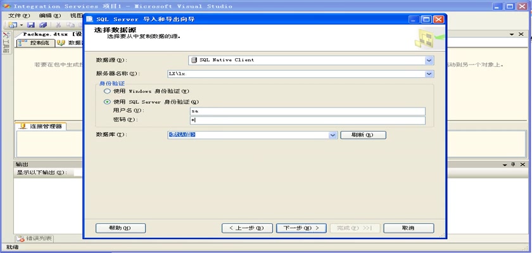Open the 错误列表 tab
This screenshot has width=532, height=253.
[35, 238]
